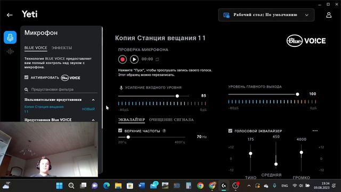Open first Google Chrome taskbar icon
The image size is (341, 192).
[200, 186]
